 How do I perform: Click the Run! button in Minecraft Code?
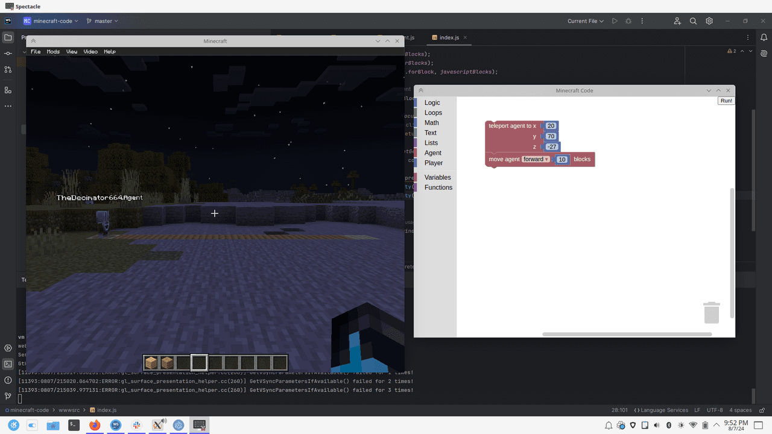pyautogui.click(x=726, y=101)
